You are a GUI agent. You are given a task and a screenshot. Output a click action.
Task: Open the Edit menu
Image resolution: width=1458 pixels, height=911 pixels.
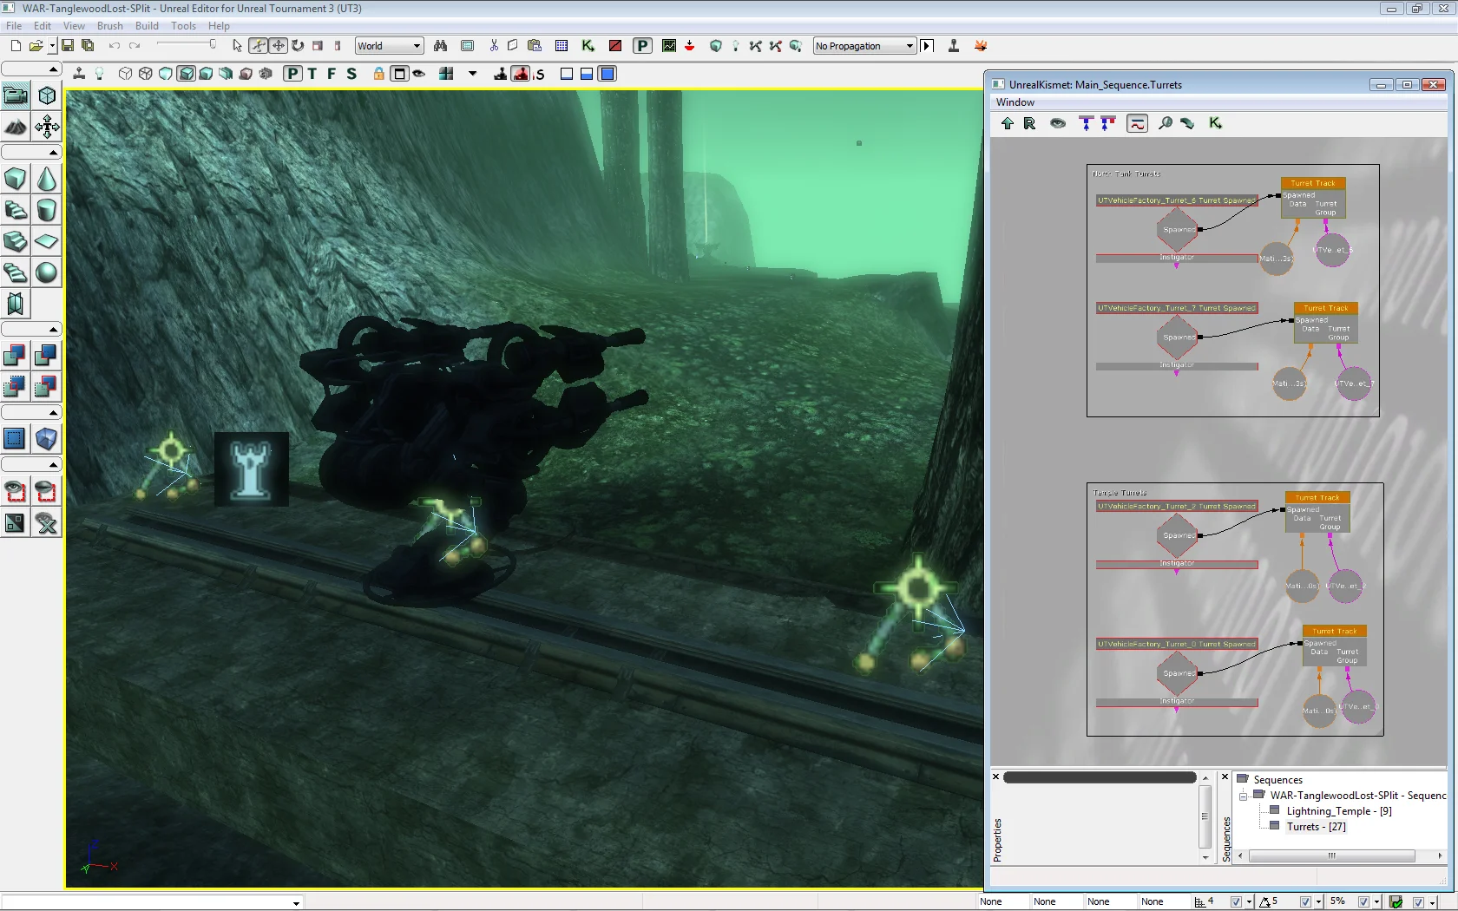(42, 26)
